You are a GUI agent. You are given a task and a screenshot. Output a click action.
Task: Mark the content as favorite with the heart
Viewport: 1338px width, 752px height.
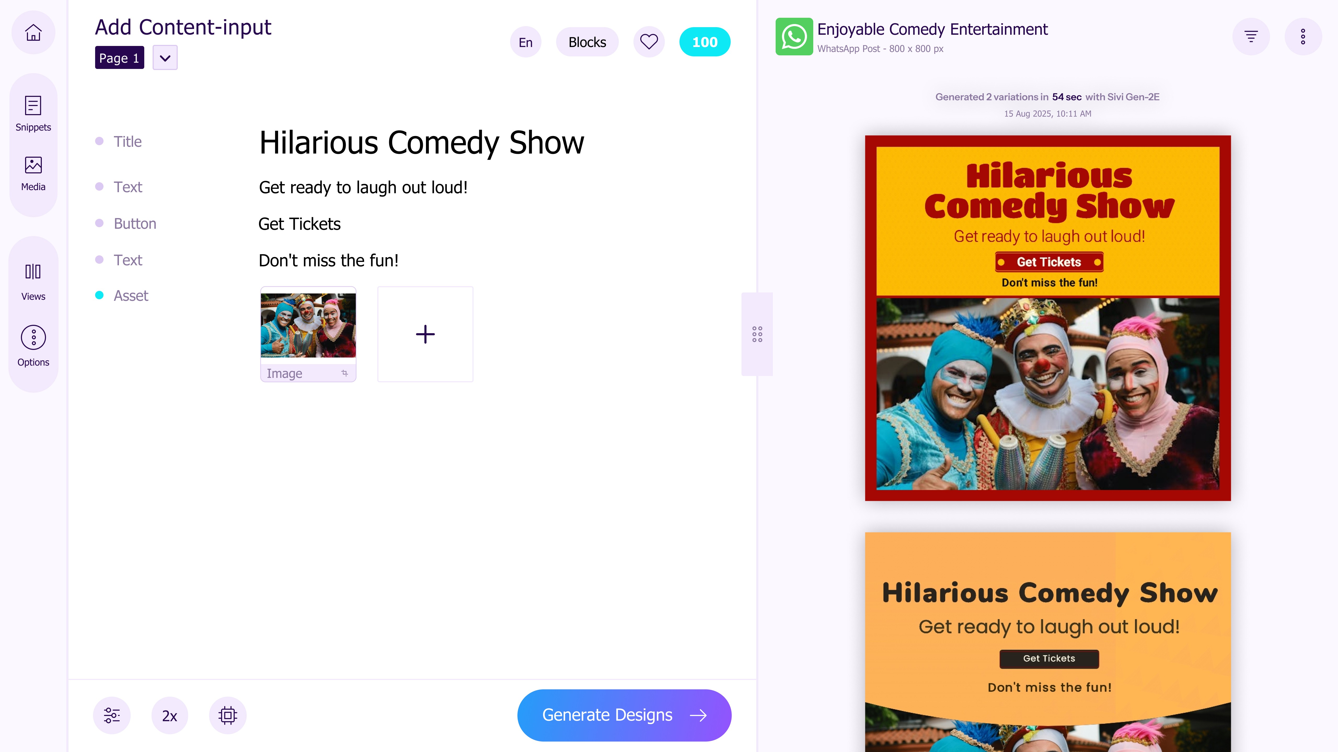[648, 42]
